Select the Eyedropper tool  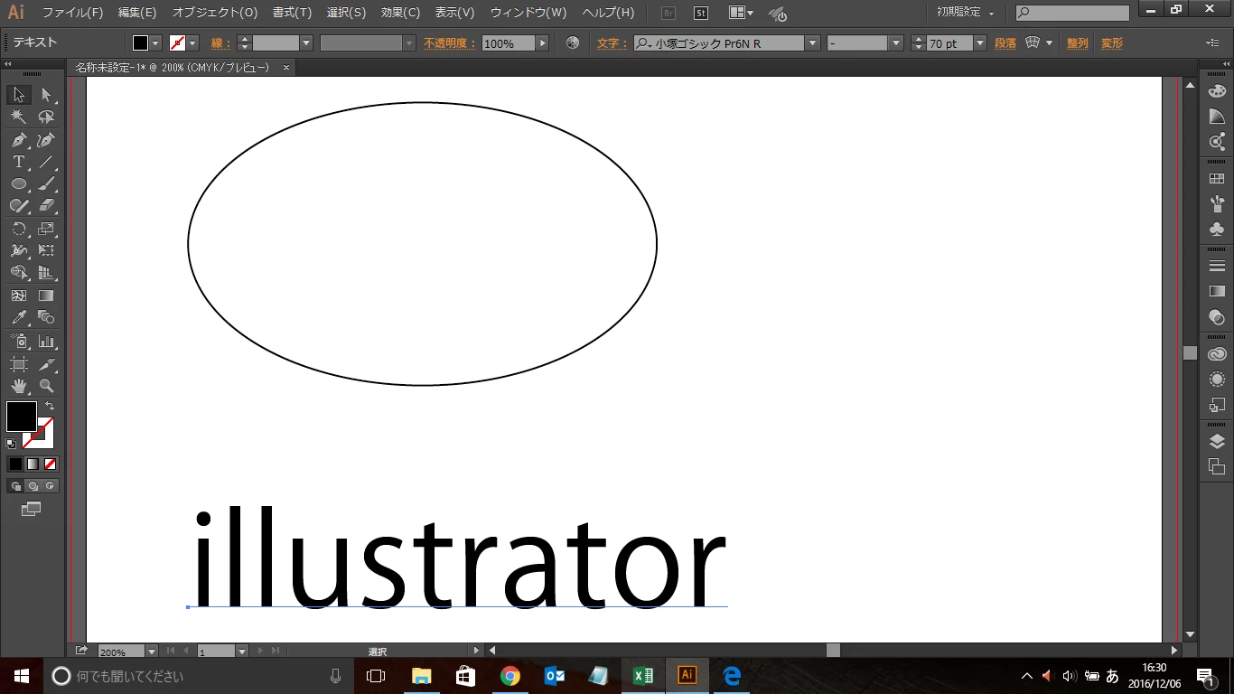tap(18, 318)
